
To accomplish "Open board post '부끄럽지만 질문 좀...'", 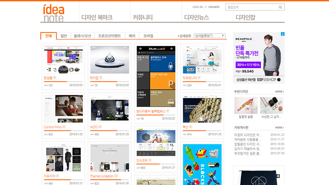I will (x=247, y=153).
